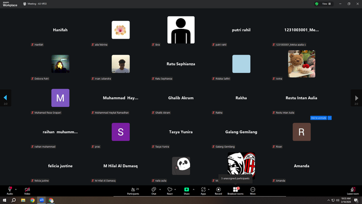Open the notification center icon
362x204 pixels.
356,200
